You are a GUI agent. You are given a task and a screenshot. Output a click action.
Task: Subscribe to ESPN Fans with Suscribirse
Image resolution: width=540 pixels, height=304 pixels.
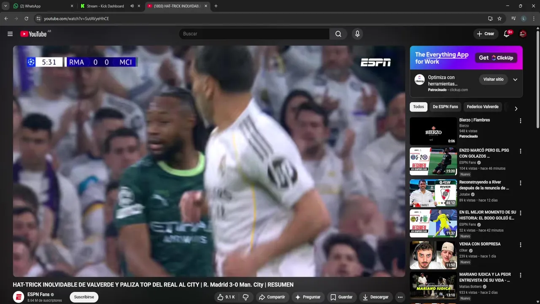[x=84, y=297]
